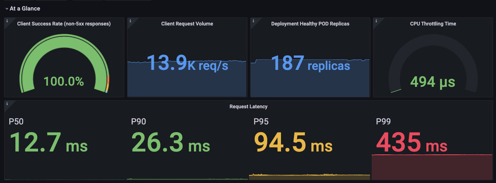This screenshot has height=183, width=496.
Task: Click the Request Latency panel info icon
Action: tap(7, 104)
